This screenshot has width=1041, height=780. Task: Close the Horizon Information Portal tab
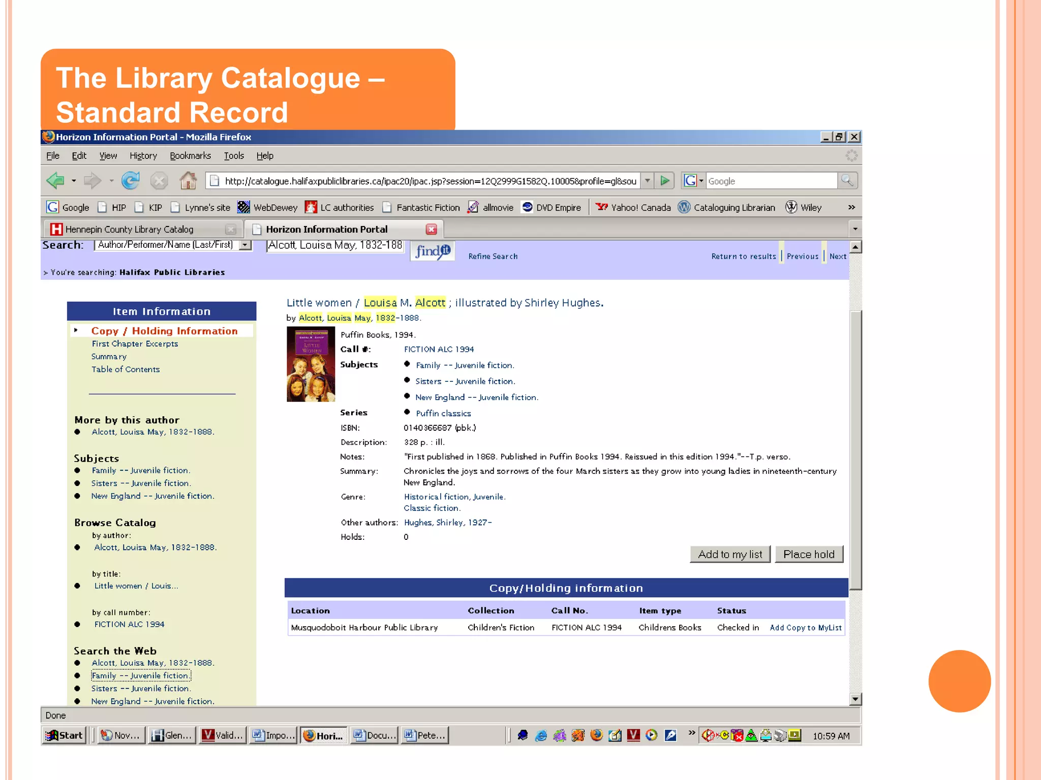coord(432,230)
